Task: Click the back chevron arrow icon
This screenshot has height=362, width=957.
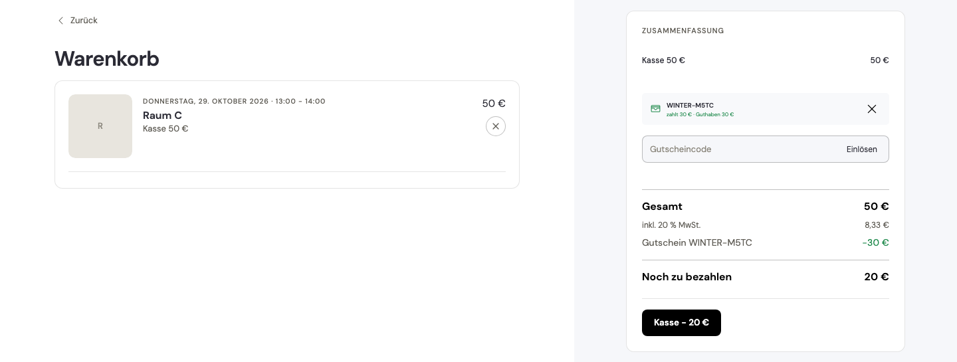Action: 60,21
